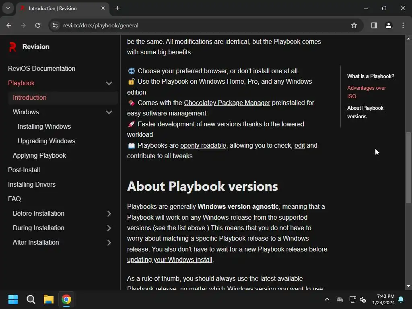The height and width of the screenshot is (309, 412).
Task: Close the Introduction | Revision tab
Action: point(103,8)
